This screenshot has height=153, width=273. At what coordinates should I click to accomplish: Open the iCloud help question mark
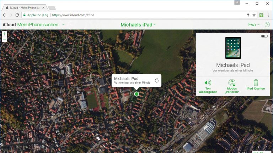coord(267,25)
